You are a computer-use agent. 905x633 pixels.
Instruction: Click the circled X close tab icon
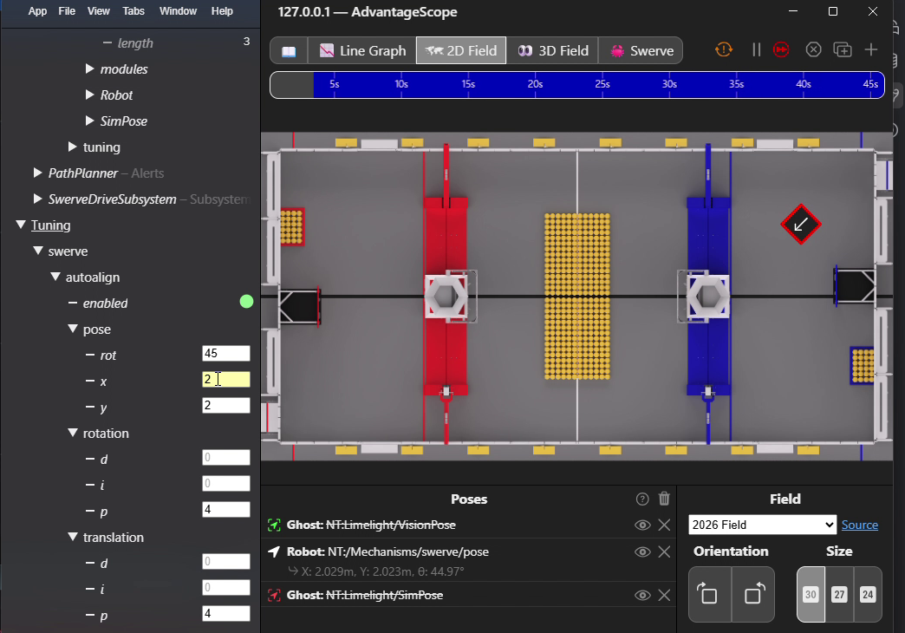[813, 50]
